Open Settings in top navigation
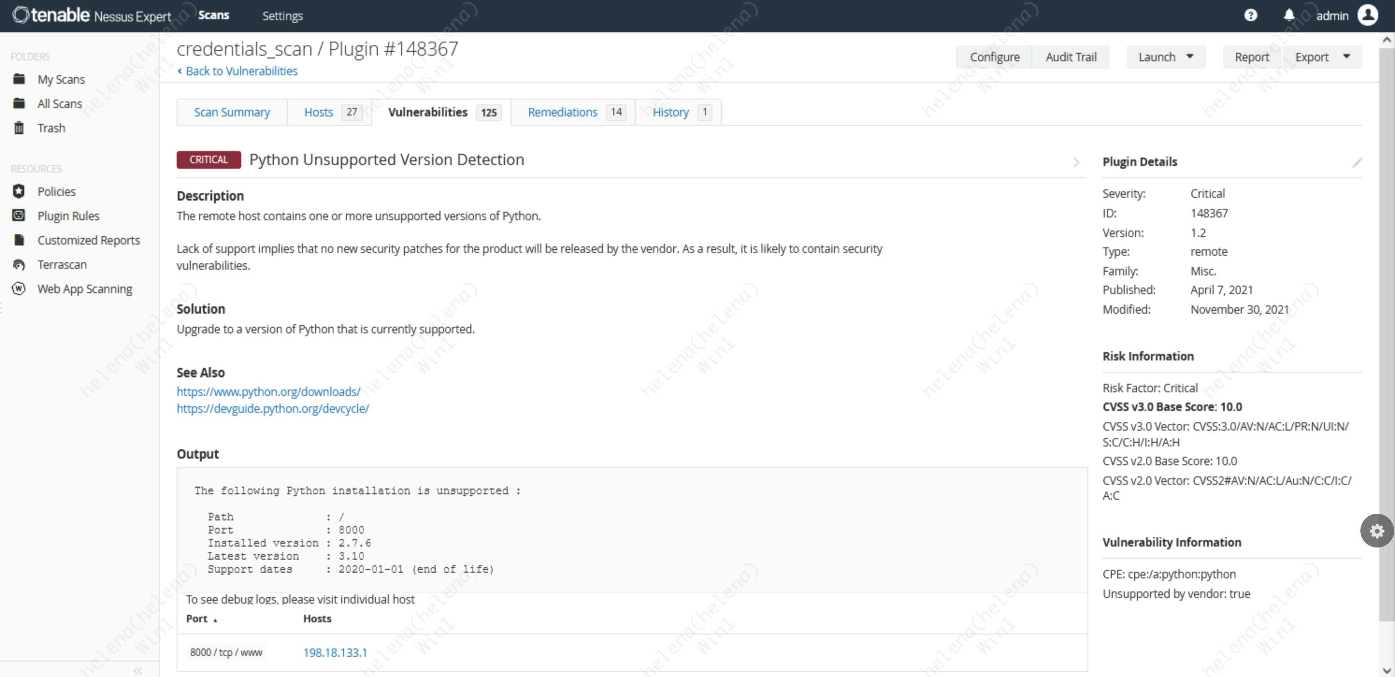1395x677 pixels. [x=282, y=16]
